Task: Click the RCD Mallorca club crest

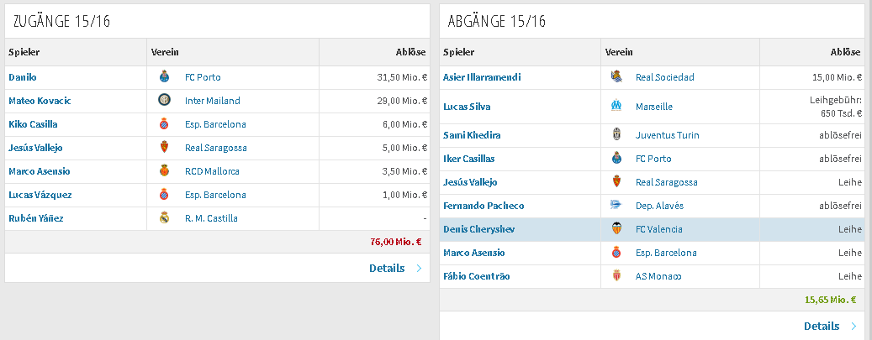Action: (x=163, y=171)
